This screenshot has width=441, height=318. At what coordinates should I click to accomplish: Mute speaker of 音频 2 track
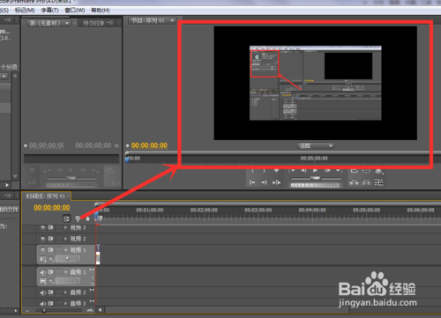click(43, 292)
